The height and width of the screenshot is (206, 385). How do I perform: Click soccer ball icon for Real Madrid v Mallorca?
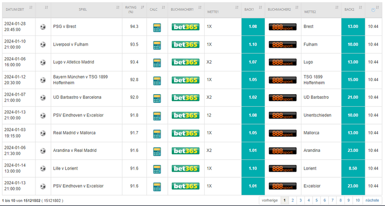click(x=43, y=133)
